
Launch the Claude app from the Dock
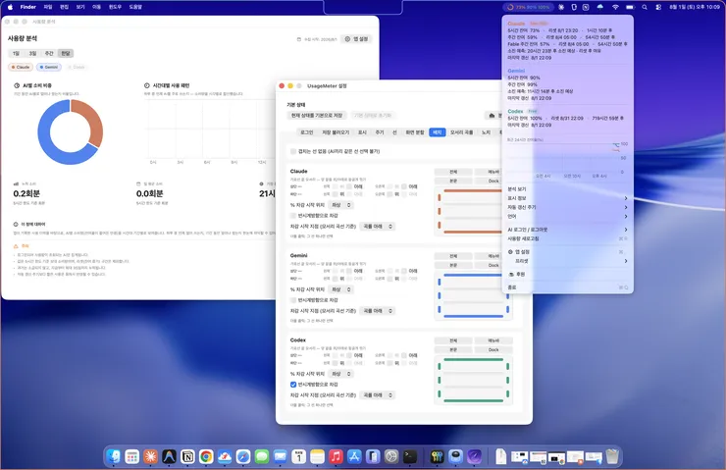150,457
